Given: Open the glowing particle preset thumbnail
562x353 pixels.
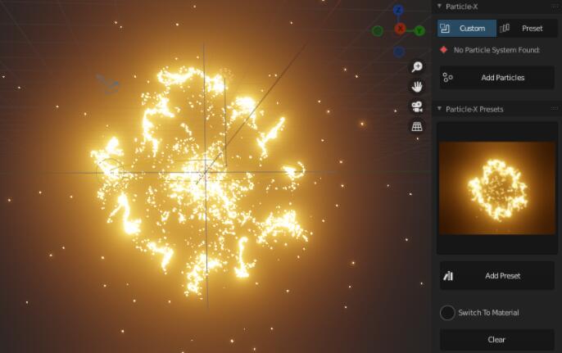Looking at the screenshot, I should [497, 188].
